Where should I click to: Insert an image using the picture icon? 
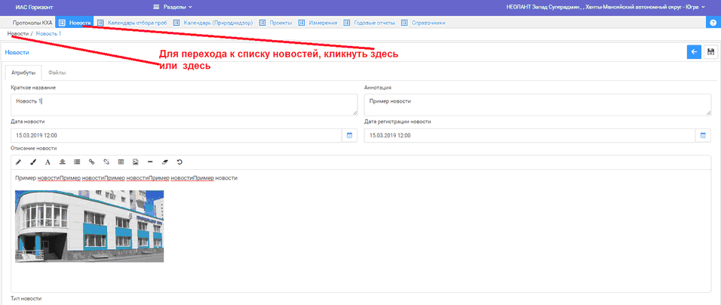tap(136, 162)
